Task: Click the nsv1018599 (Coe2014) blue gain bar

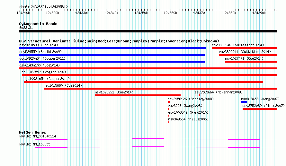Action: pos(112,48)
